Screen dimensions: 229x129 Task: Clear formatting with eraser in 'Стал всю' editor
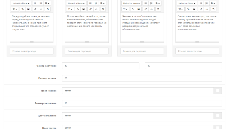[201, 9]
